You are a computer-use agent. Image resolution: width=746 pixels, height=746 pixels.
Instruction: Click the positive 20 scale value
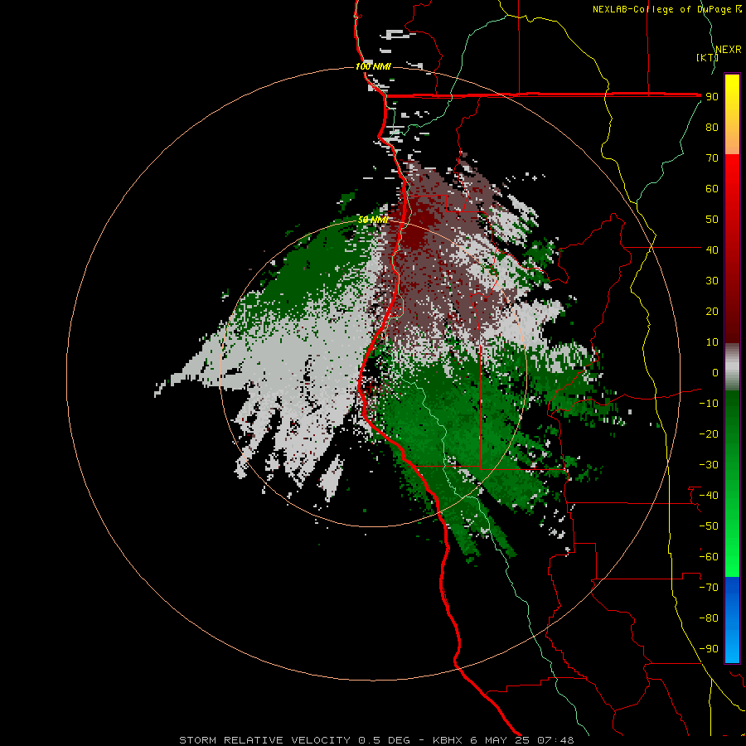712,312
